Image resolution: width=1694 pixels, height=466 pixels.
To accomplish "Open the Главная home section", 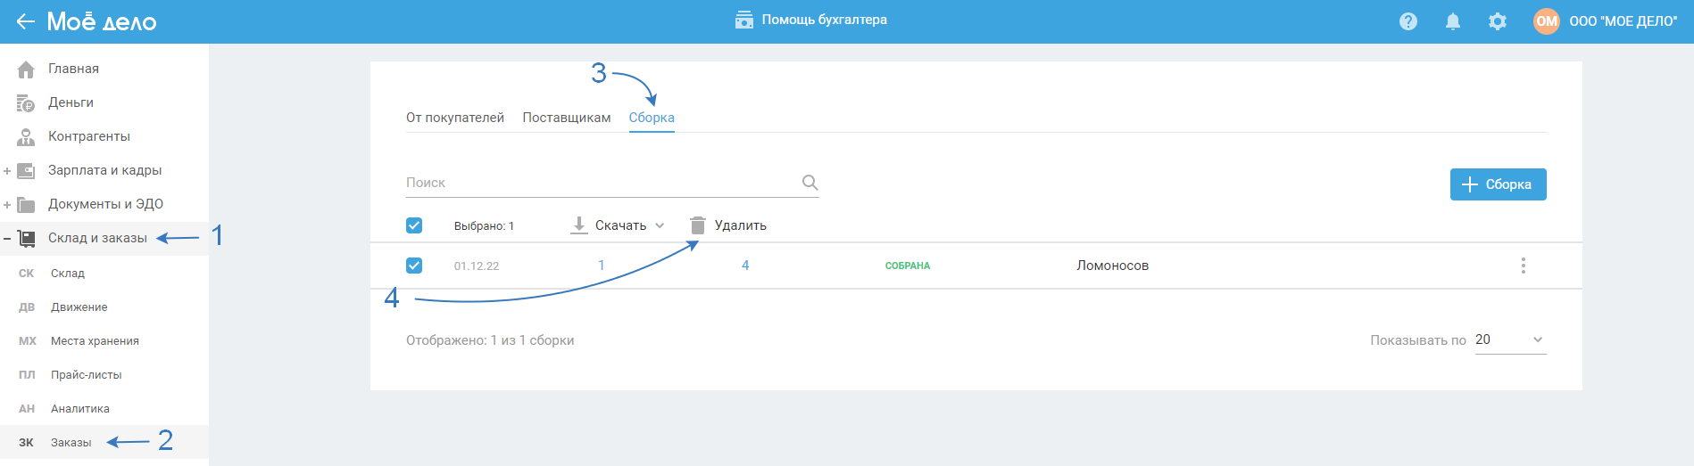I will point(73,69).
